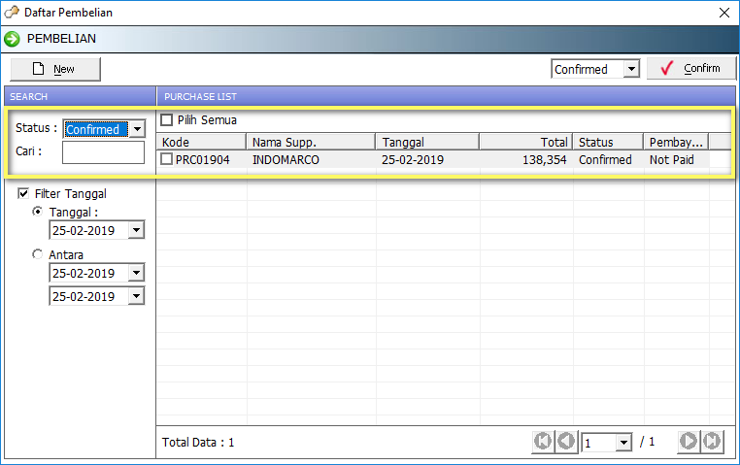Image resolution: width=740 pixels, height=465 pixels.
Task: Sort list by the Total column header
Action: tap(524, 142)
